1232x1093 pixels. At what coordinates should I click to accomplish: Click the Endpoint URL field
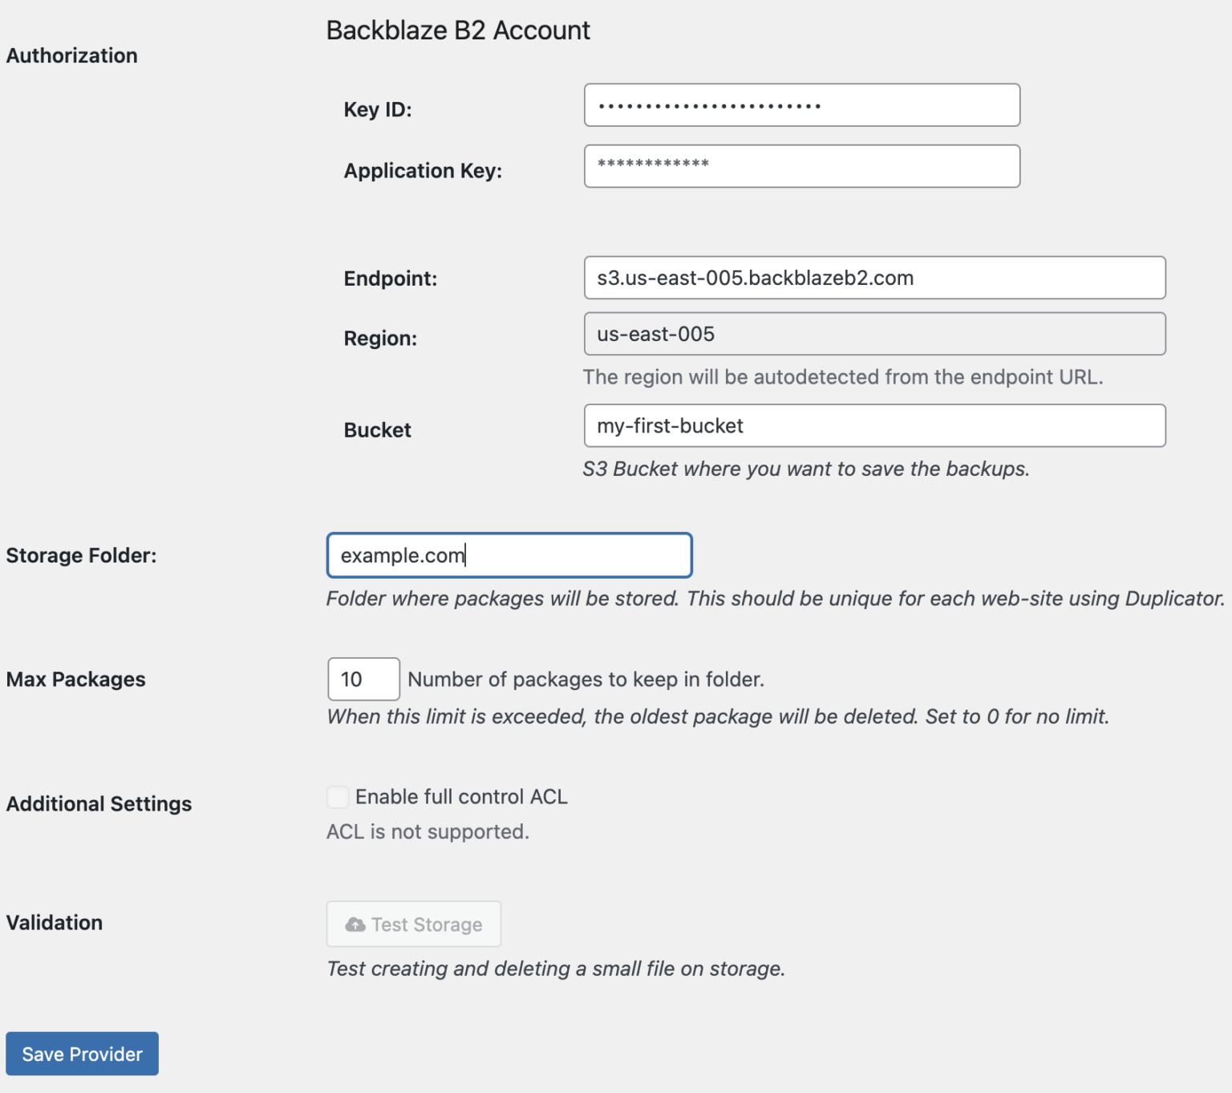[x=873, y=278]
